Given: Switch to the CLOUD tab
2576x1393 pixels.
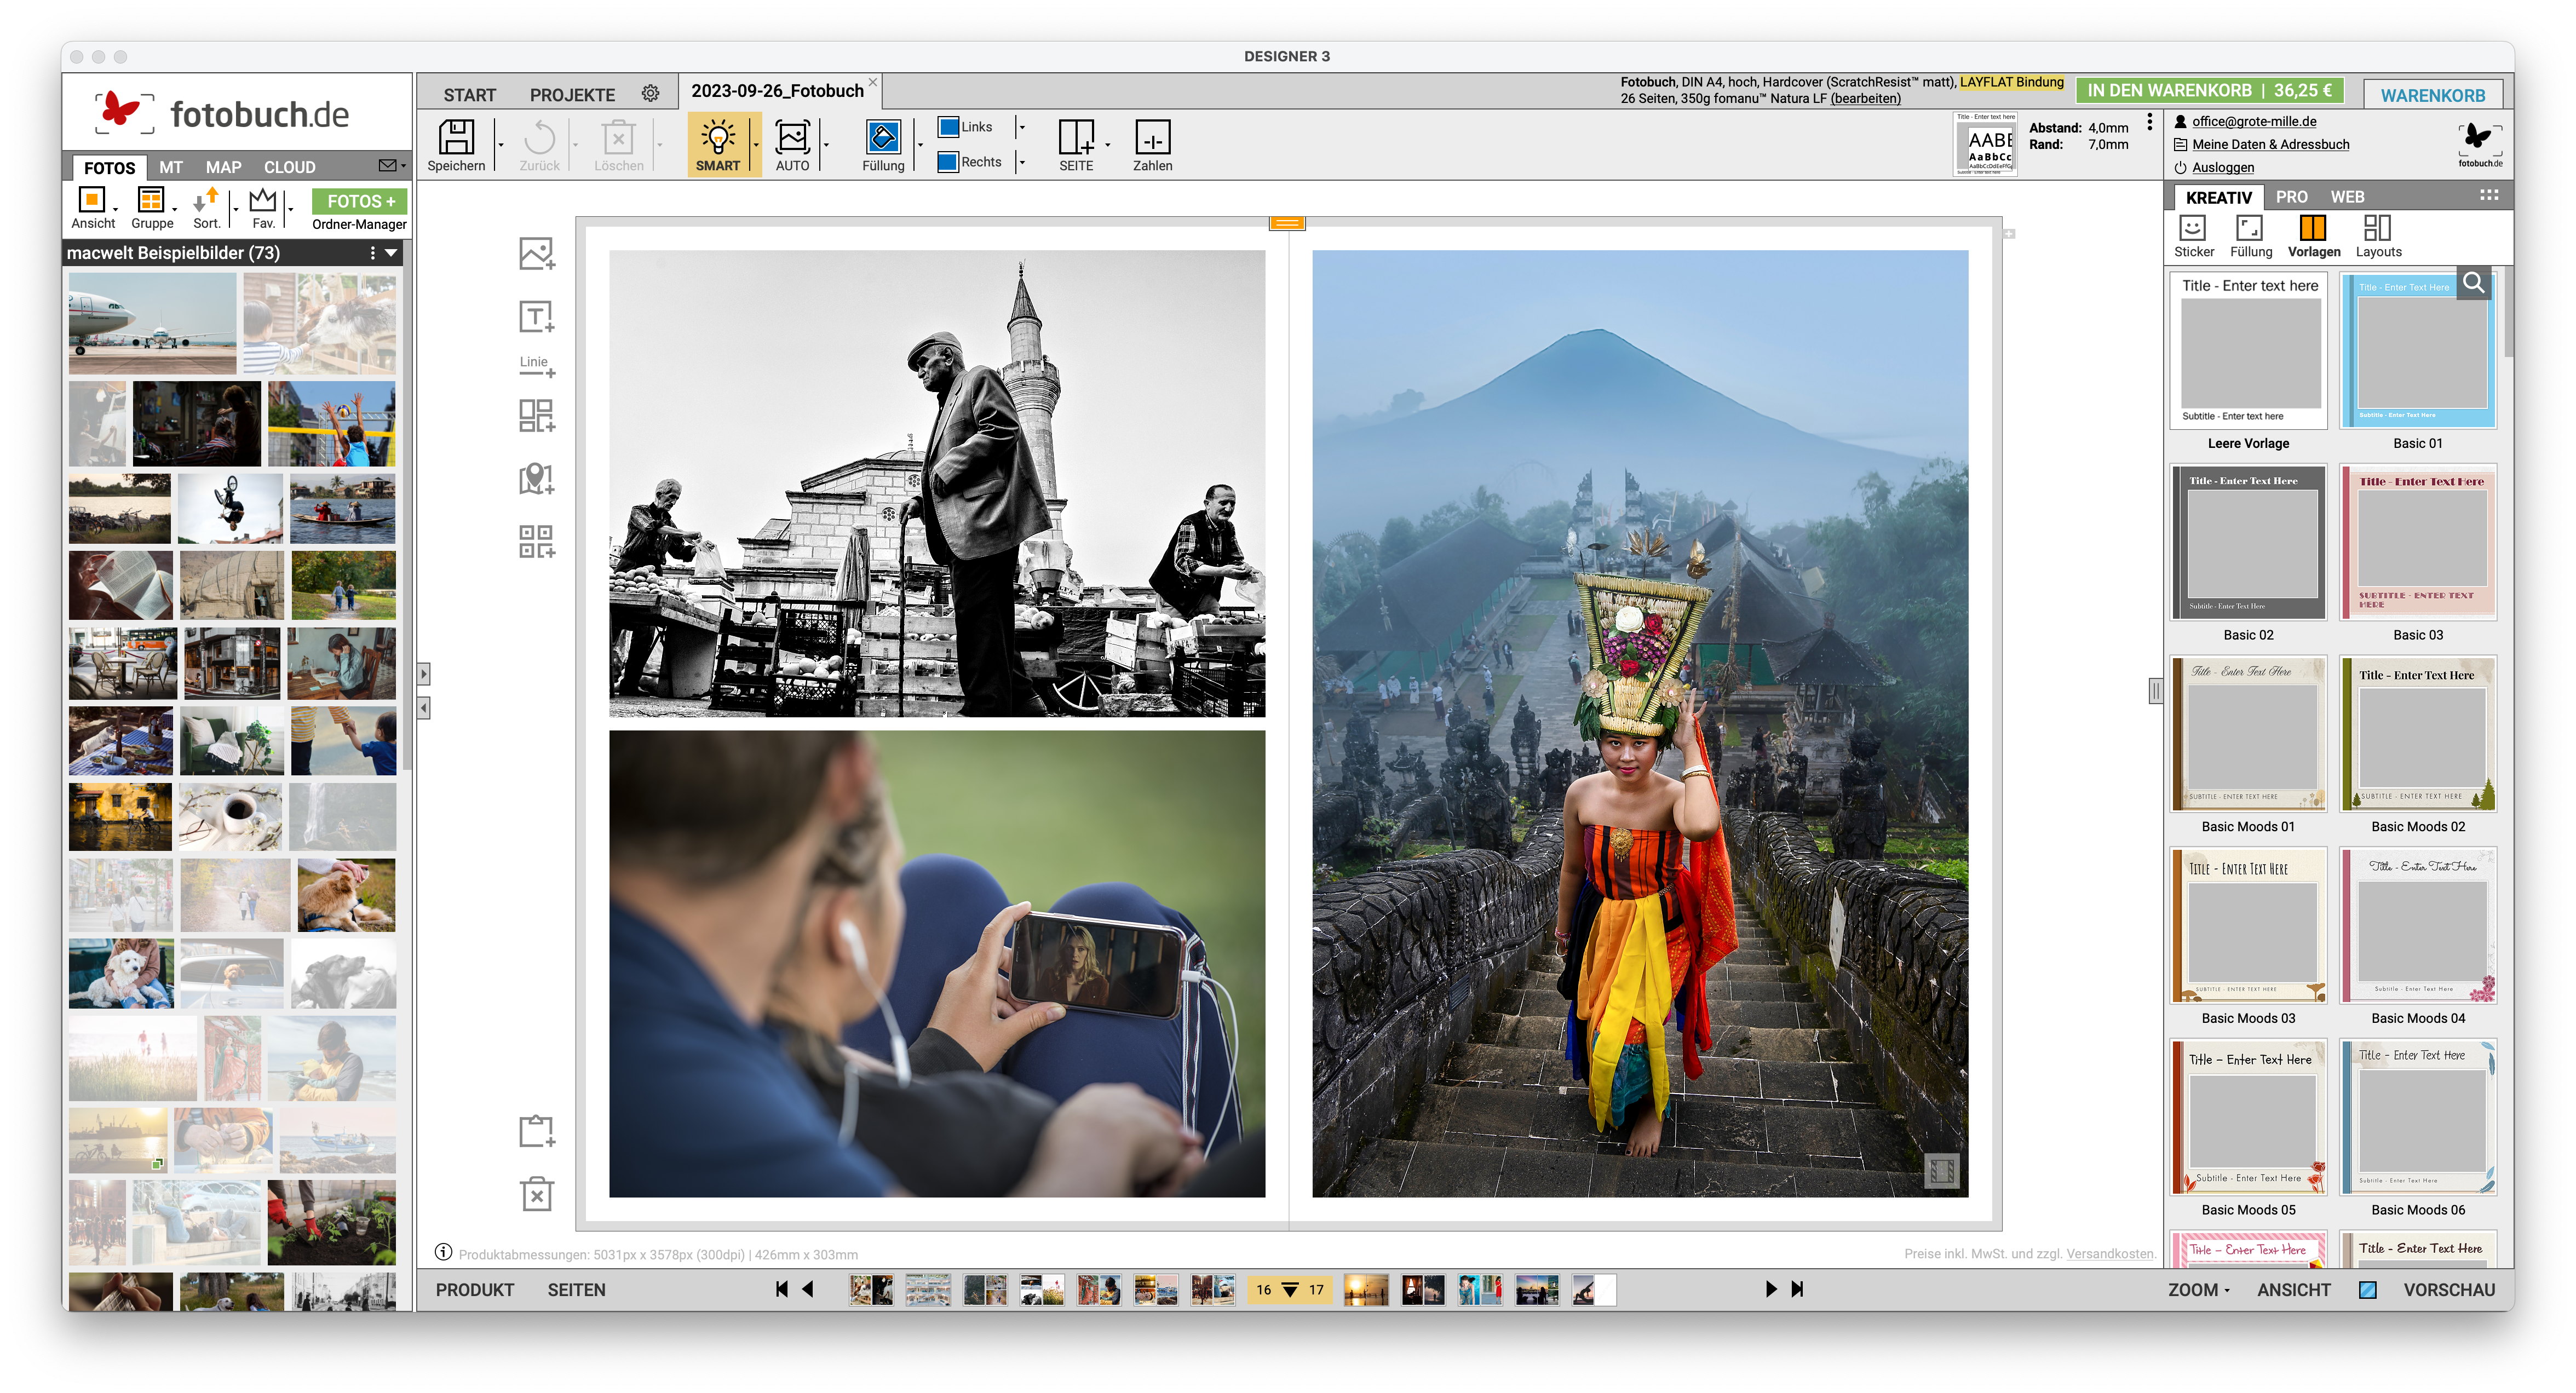Looking at the screenshot, I should point(289,167).
